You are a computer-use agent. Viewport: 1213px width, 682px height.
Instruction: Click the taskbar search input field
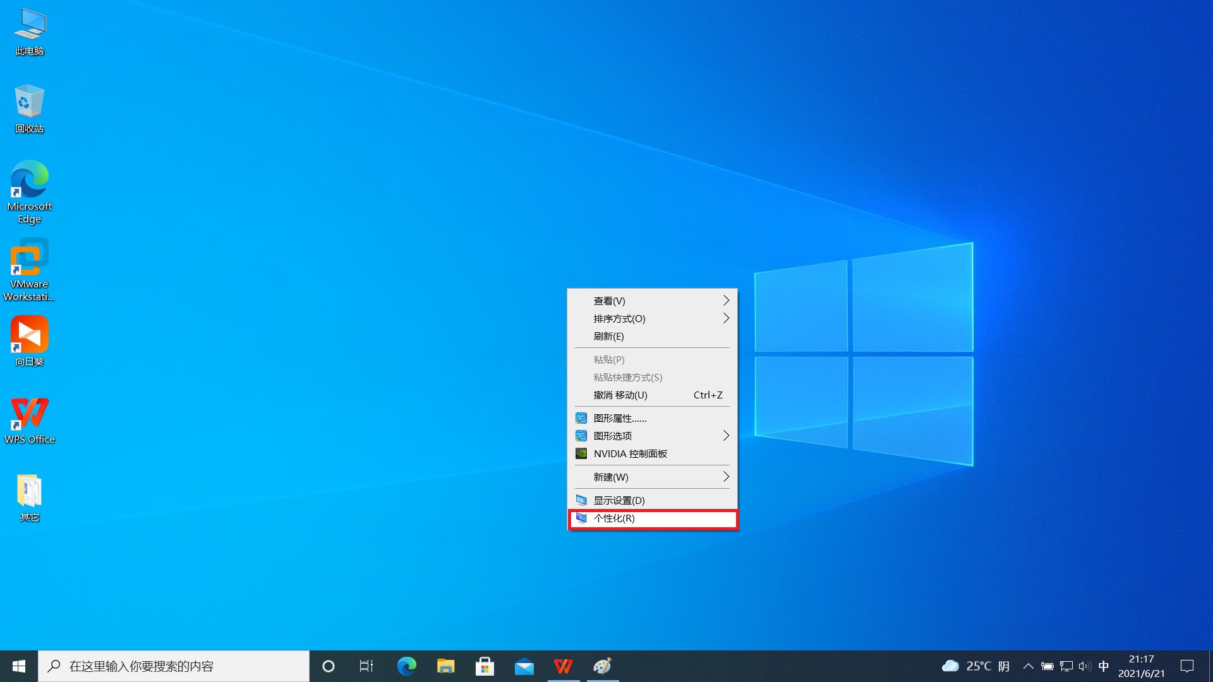coord(174,666)
